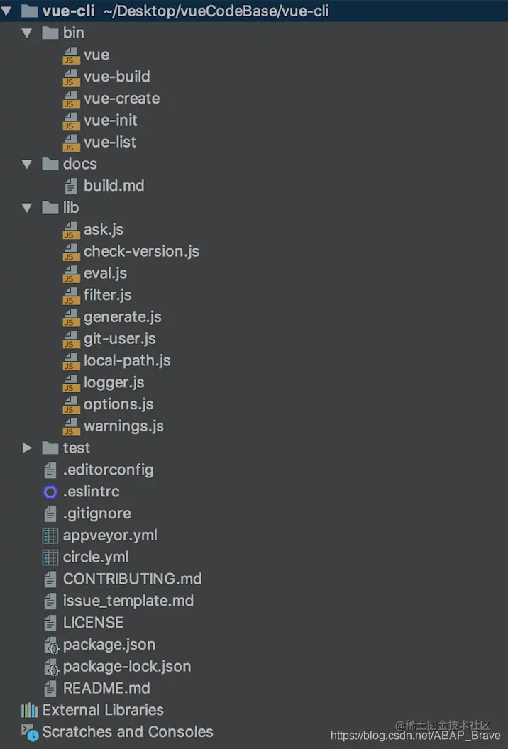Click the markdown file icon of build.md
The image size is (508, 749).
tap(71, 187)
